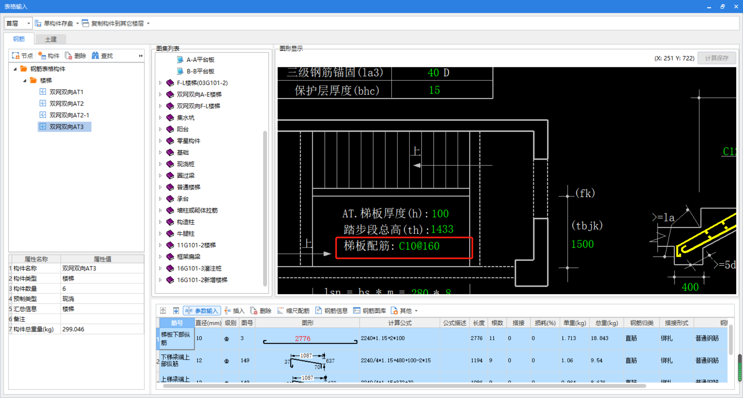
Task: Click the 计算保存 button
Action: (x=717, y=58)
